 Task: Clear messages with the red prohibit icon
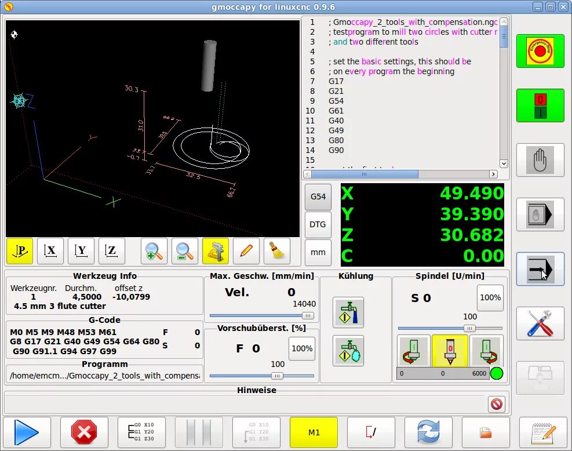click(x=497, y=404)
